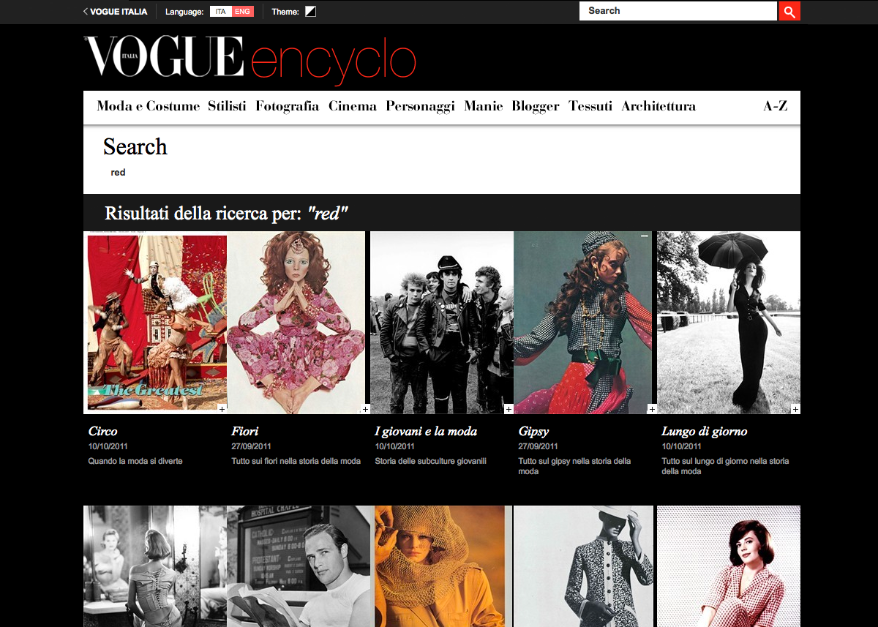This screenshot has height=627, width=878.
Task: Open Lungo di giorno article title
Action: point(705,432)
